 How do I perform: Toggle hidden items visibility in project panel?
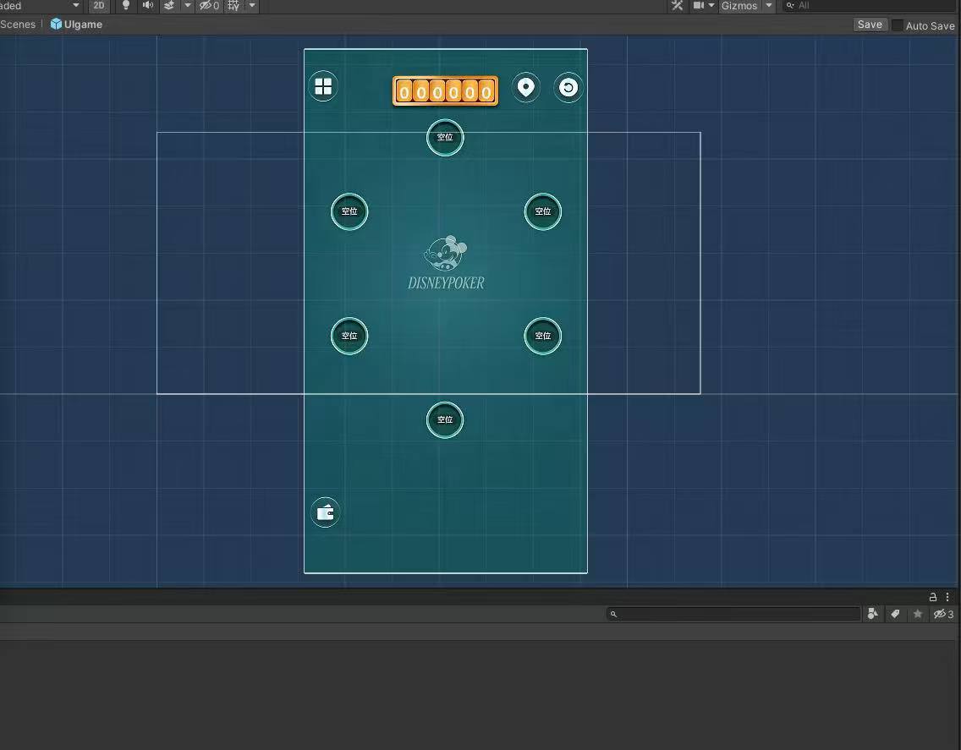[943, 615]
